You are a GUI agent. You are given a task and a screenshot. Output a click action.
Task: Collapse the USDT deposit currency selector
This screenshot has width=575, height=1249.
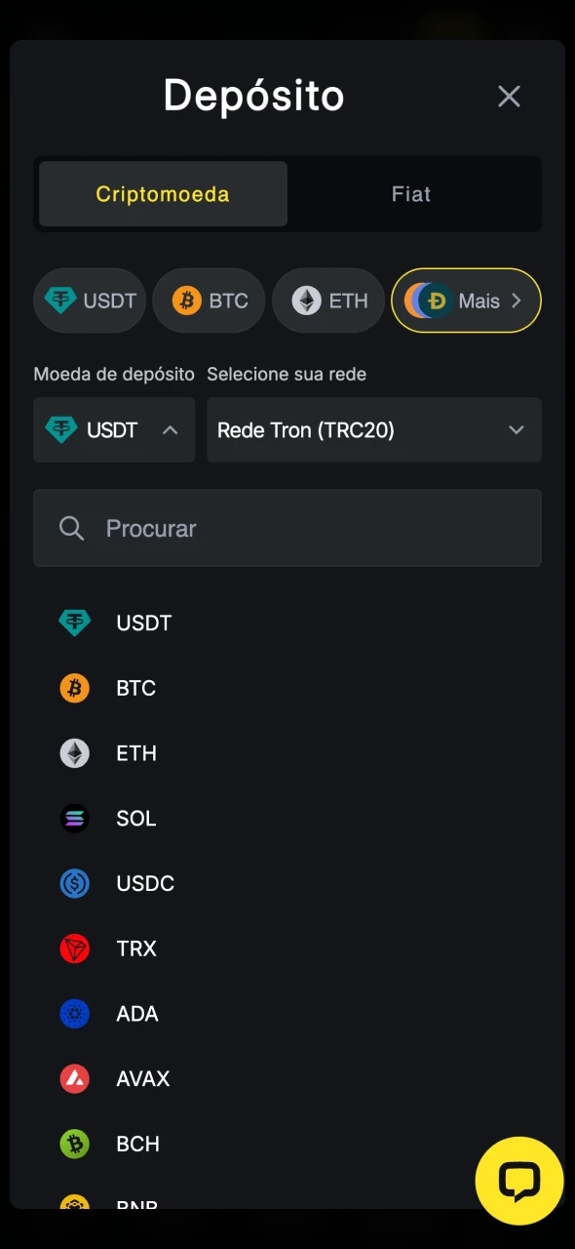tap(113, 430)
